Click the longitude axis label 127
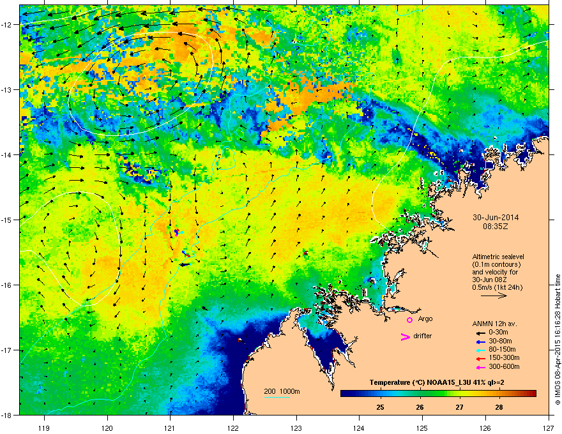The image size is (562, 434). click(x=549, y=428)
